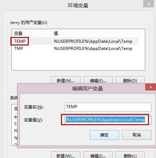Click 新建(N)... under user variables
The image size is (156, 158).
pyautogui.click(x=66, y=81)
